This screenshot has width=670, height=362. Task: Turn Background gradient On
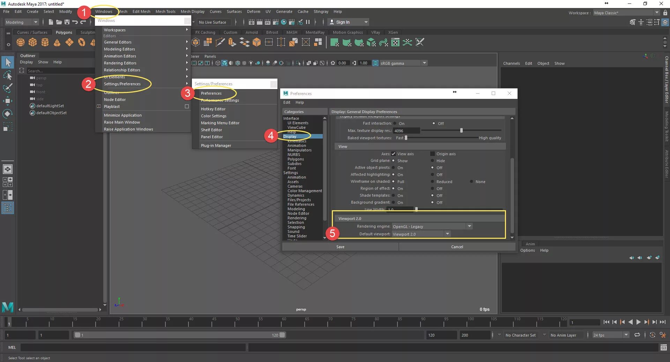click(x=394, y=203)
